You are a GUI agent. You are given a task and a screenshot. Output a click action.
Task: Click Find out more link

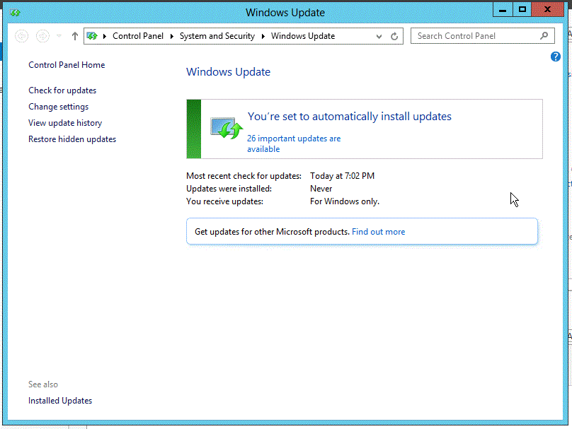[378, 232]
